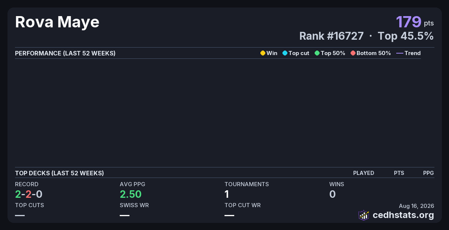Viewport: 449px width, 230px height.
Task: Click the AVG PPG 2.50 value
Action: point(131,194)
